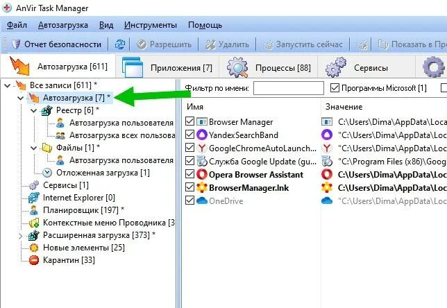Select Автозагрузка всех пользователей tree item
The width and height of the screenshot is (447, 308).
pos(122,135)
